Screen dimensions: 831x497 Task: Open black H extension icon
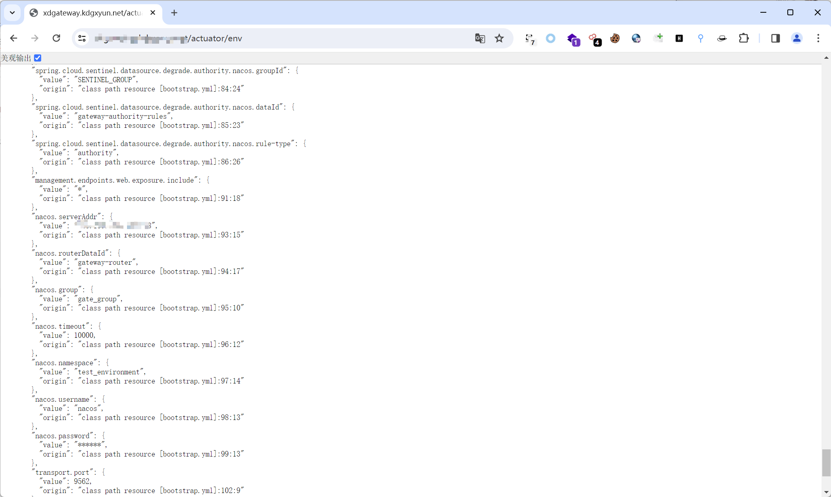pyautogui.click(x=679, y=38)
